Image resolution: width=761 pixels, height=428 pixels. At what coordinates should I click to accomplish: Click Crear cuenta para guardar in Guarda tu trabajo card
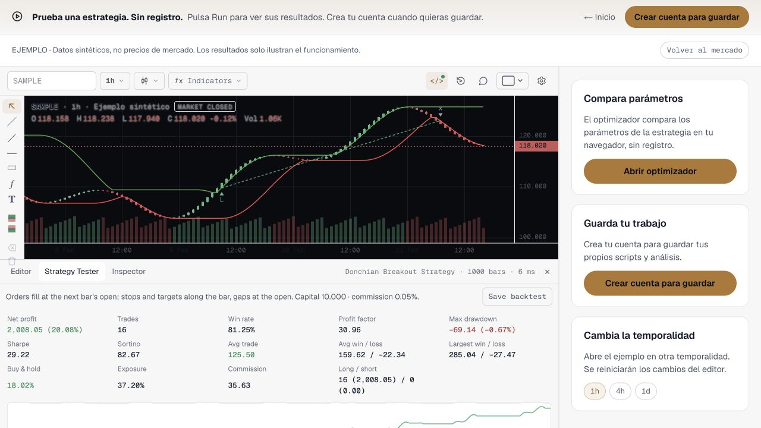pos(660,284)
